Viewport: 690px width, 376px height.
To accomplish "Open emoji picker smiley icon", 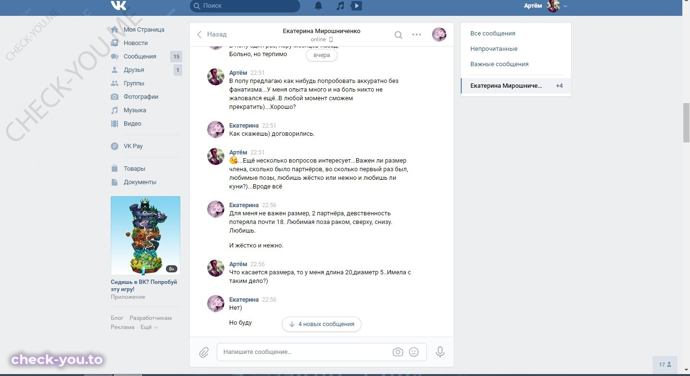I will tap(414, 352).
